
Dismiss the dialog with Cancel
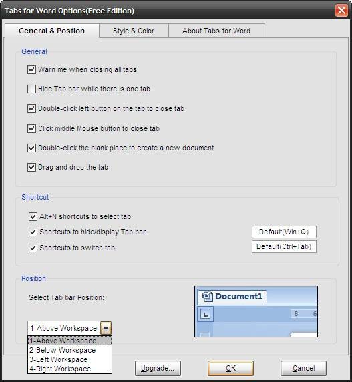click(x=303, y=368)
